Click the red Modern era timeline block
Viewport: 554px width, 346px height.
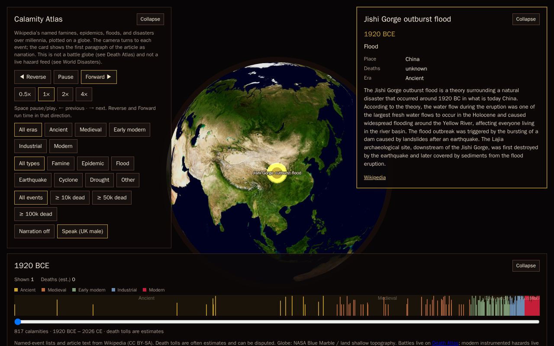(532, 305)
